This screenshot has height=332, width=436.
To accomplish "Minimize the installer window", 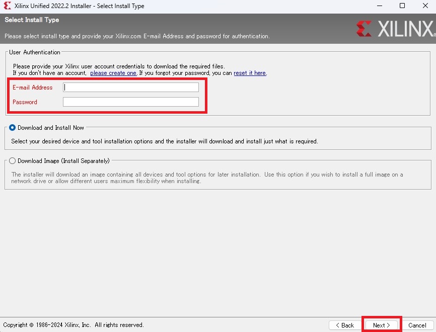I will coord(380,6).
